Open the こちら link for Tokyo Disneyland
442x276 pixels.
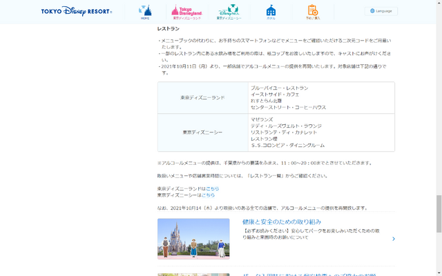(x=212, y=188)
